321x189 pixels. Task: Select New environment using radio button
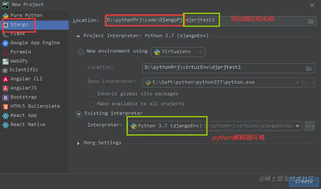pyautogui.click(x=81, y=52)
